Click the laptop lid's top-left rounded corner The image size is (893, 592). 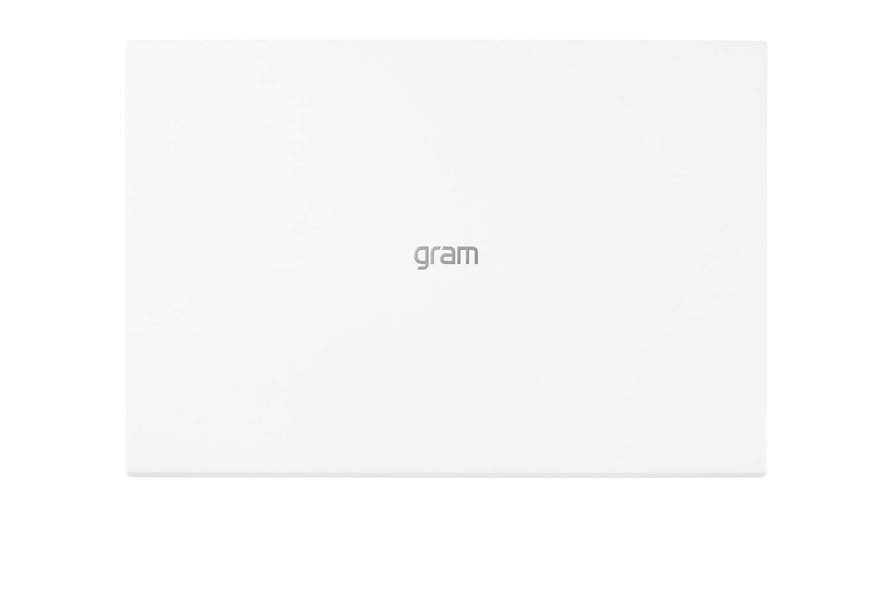pyautogui.click(x=128, y=43)
